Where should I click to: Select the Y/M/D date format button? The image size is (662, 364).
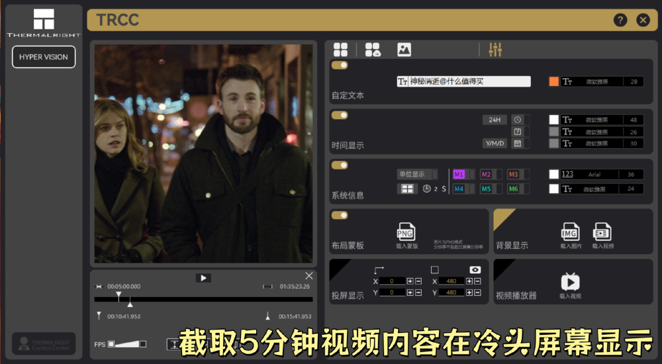tap(495, 143)
